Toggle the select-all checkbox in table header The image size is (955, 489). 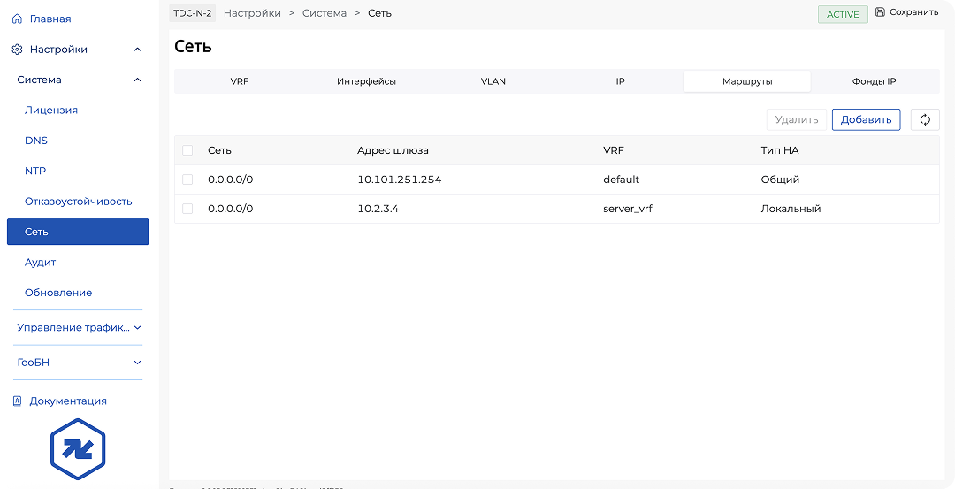coord(187,150)
